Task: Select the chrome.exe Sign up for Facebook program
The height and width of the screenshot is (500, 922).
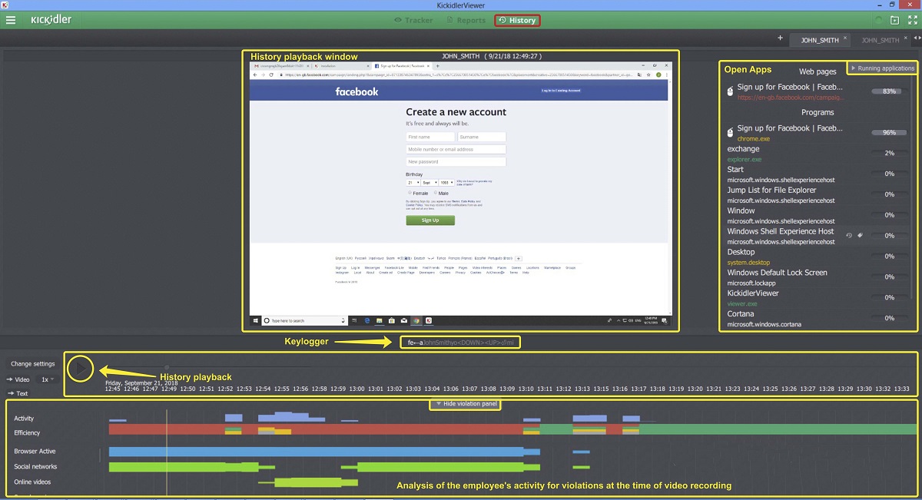Action: coord(790,133)
